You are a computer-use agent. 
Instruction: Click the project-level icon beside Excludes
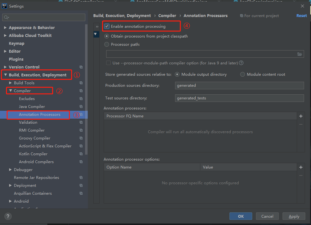pyautogui.click(x=81, y=99)
